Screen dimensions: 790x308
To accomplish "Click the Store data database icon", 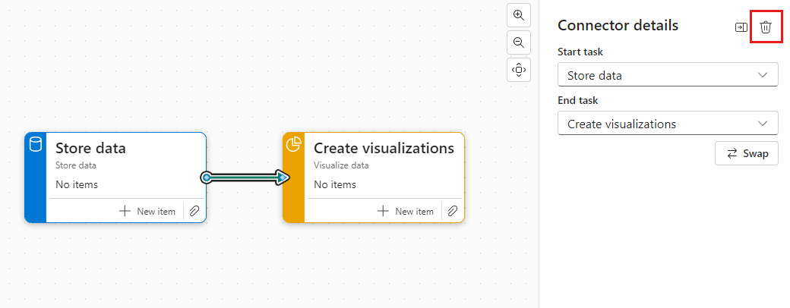I will (x=35, y=144).
